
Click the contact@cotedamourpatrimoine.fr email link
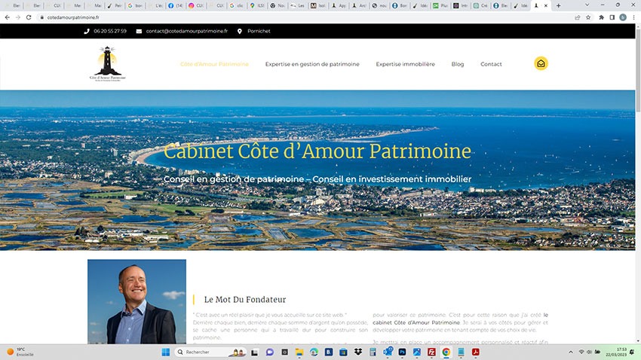187,31
